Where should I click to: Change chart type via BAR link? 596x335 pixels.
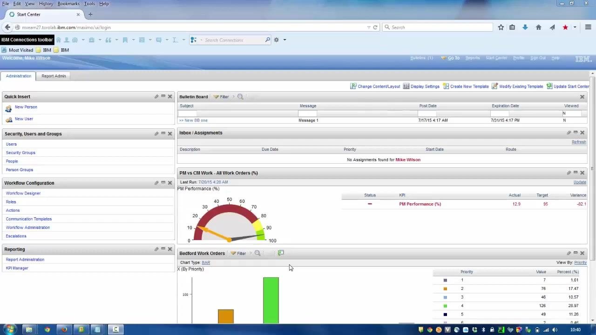click(206, 262)
